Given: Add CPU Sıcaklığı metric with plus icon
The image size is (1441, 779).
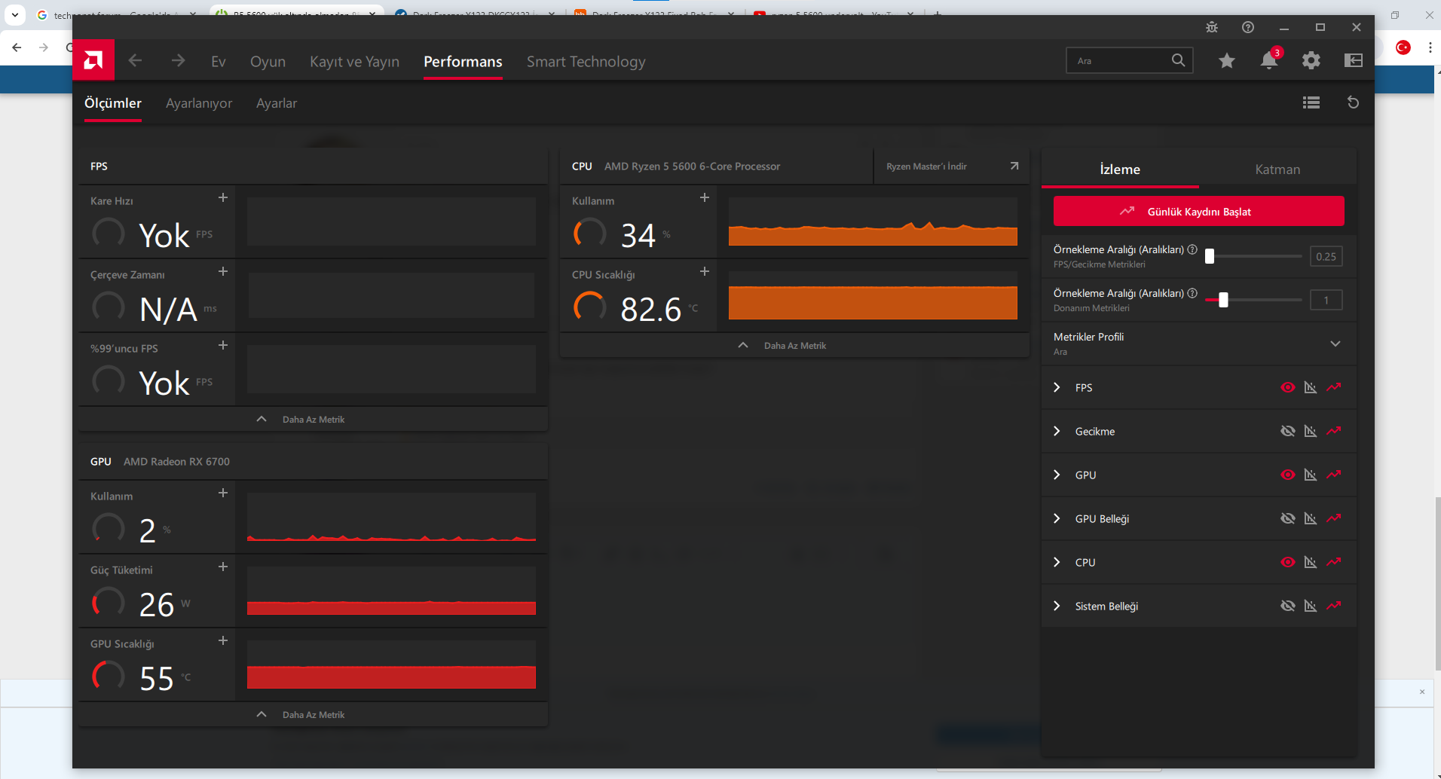Looking at the screenshot, I should (705, 271).
